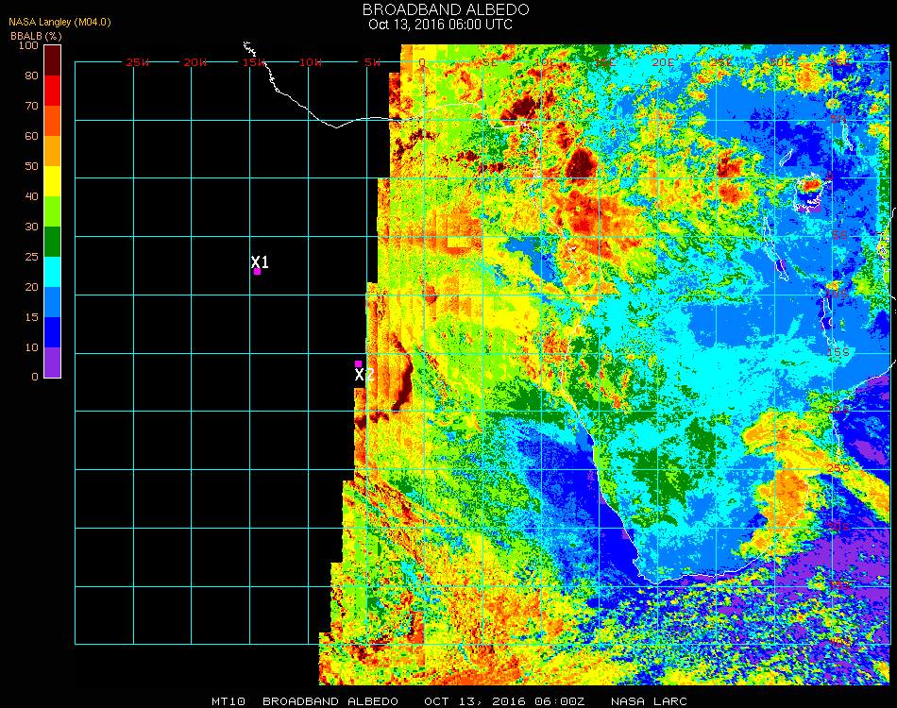Select the legend value 50

coord(31,166)
